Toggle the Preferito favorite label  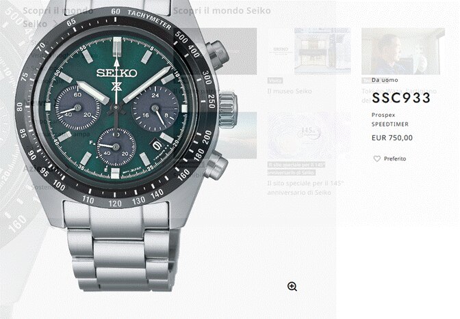[395, 158]
